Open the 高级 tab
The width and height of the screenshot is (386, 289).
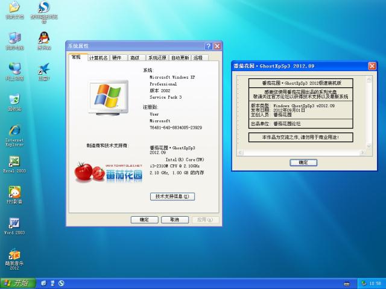tap(137, 58)
